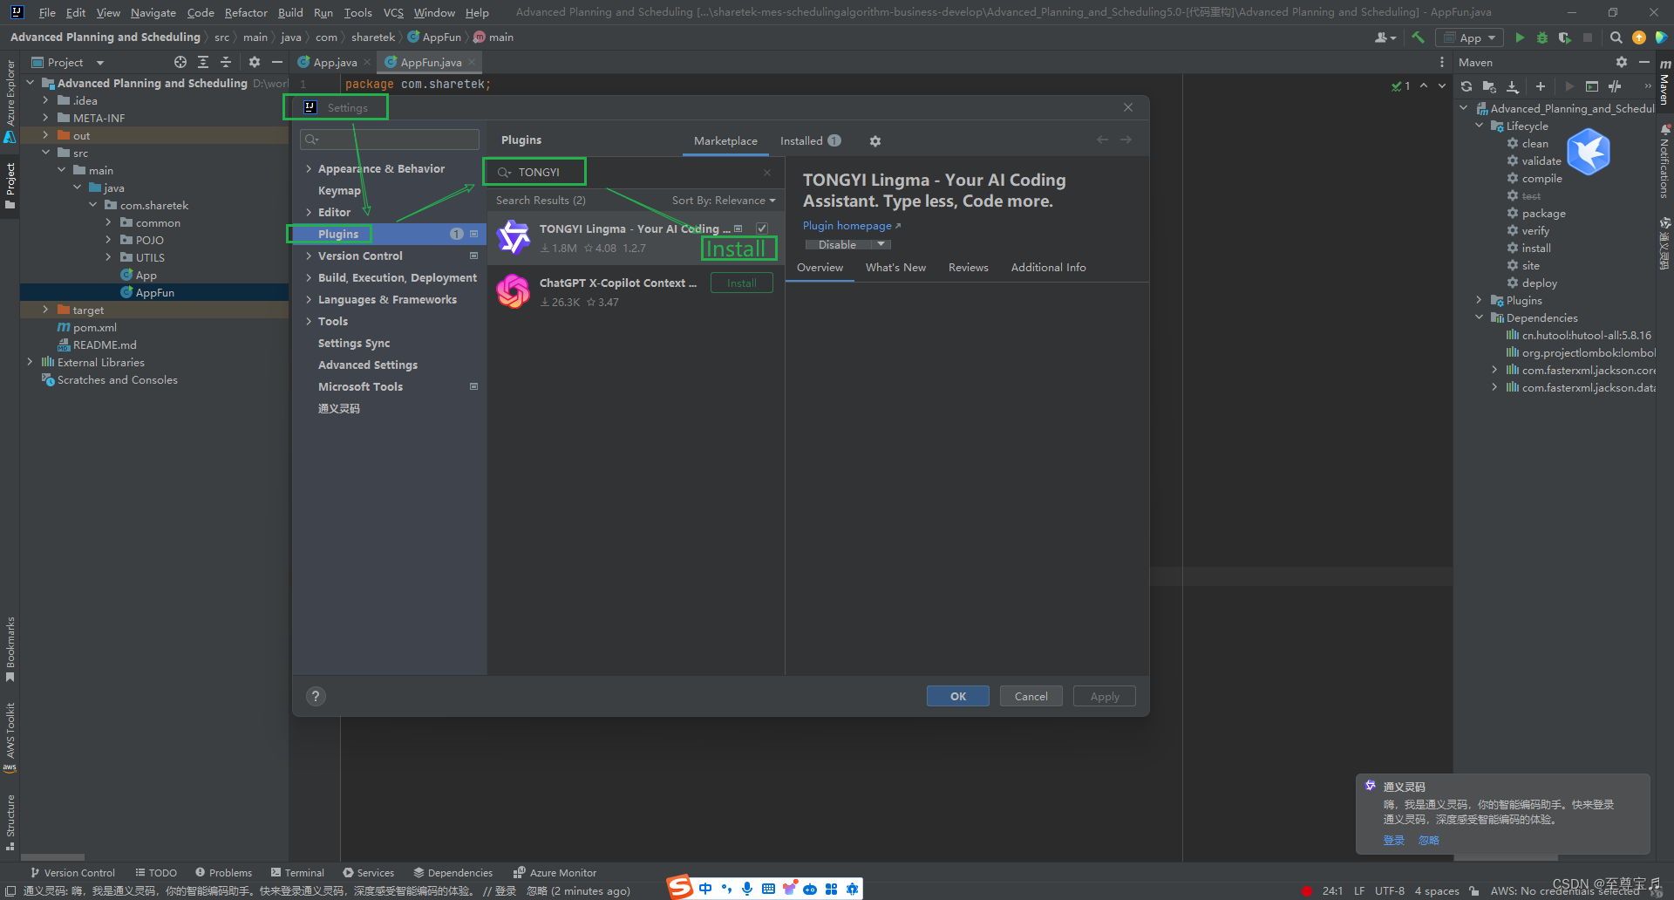Clear the TONGYI plugin search text
Viewport: 1674px width, 900px height.
(767, 173)
